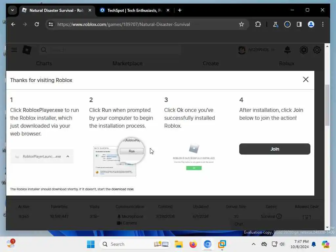This screenshot has height=252, width=336.
Task: Open the Downloads icon in toolbar
Action: point(287,24)
